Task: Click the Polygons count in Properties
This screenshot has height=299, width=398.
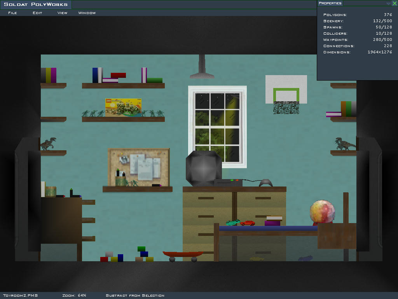Action: (x=357, y=15)
